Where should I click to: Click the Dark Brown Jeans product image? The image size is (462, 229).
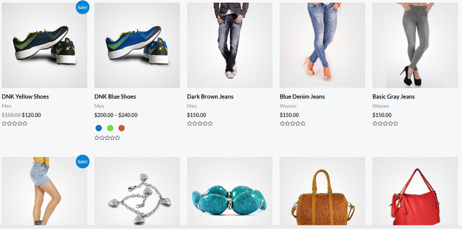(x=229, y=45)
